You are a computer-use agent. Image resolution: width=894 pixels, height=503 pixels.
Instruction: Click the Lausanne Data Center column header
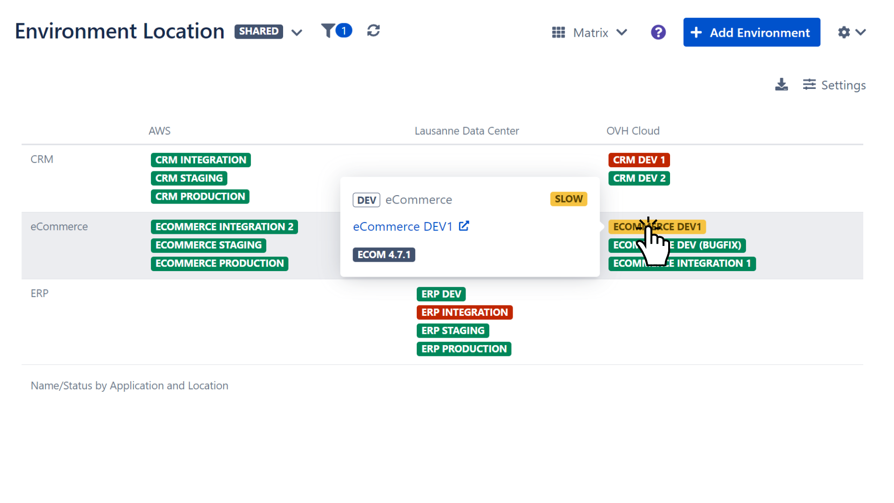[x=467, y=131]
